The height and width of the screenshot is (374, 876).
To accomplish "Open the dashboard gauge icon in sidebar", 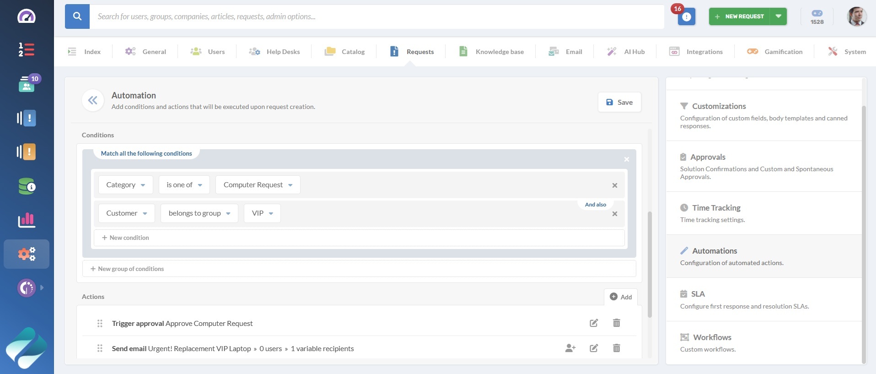I will 27,16.
